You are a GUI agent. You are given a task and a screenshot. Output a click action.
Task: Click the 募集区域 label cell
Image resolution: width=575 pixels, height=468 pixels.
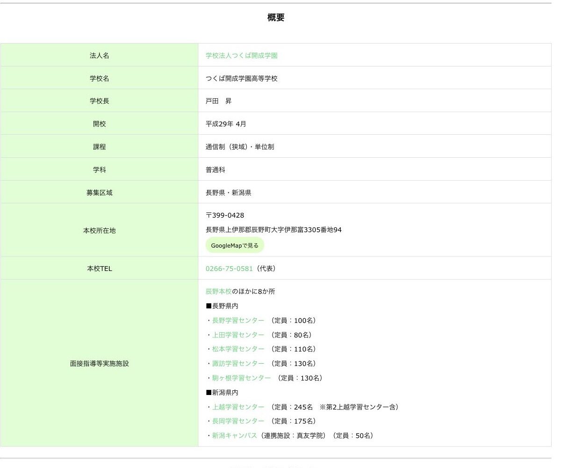(99, 192)
